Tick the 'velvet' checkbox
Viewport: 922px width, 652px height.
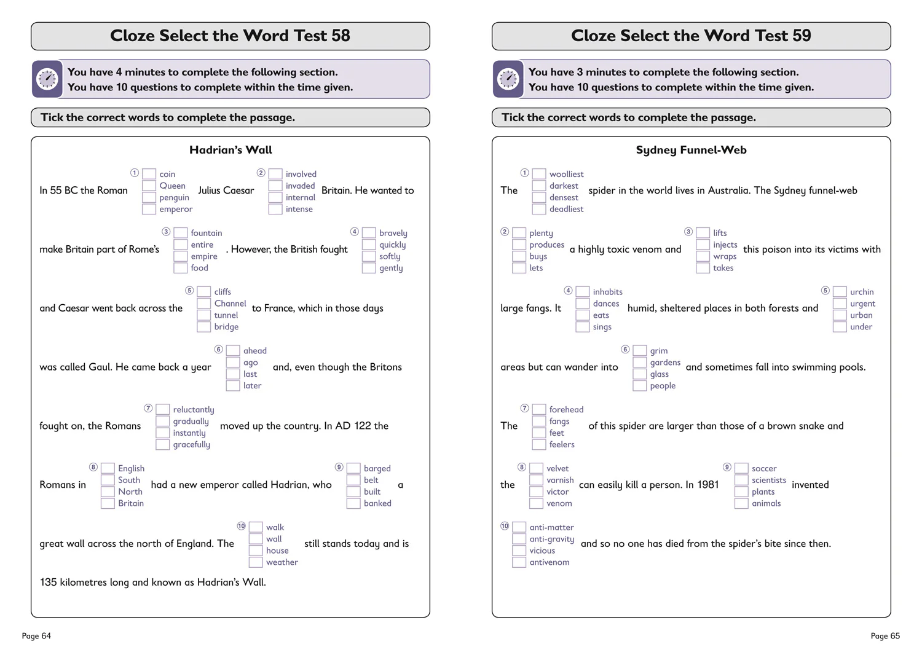[x=537, y=468]
